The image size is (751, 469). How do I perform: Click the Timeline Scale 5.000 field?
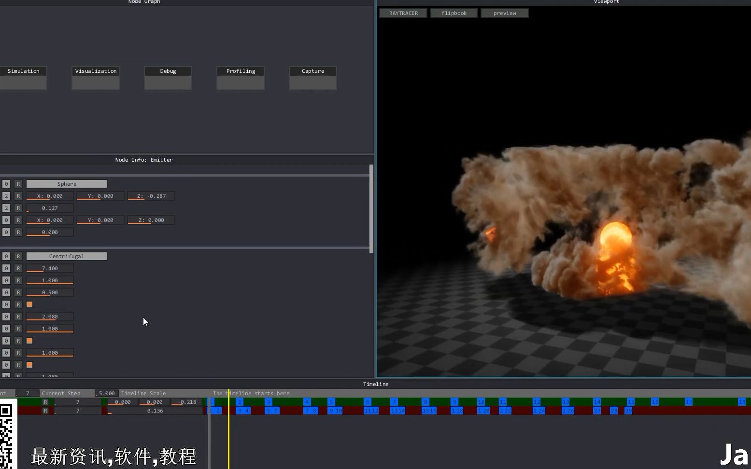point(107,393)
